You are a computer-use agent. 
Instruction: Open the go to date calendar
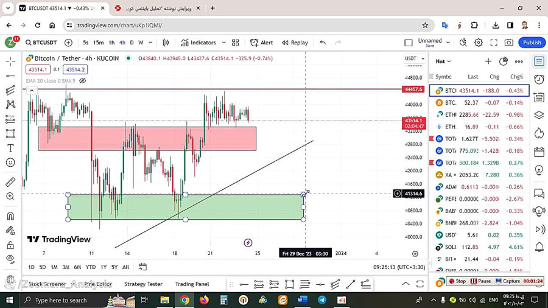142,267
